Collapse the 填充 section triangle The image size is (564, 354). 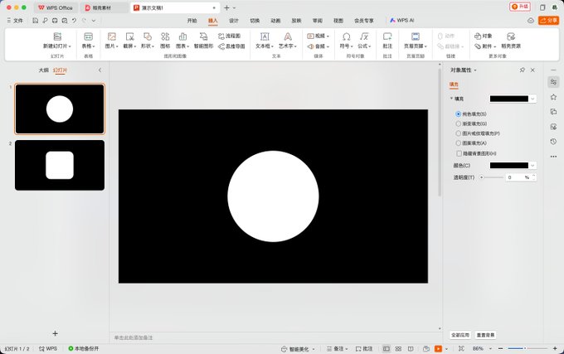tap(451, 99)
